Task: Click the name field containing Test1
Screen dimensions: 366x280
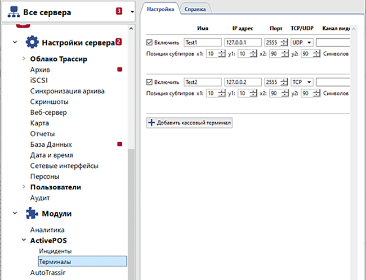Action: point(203,42)
